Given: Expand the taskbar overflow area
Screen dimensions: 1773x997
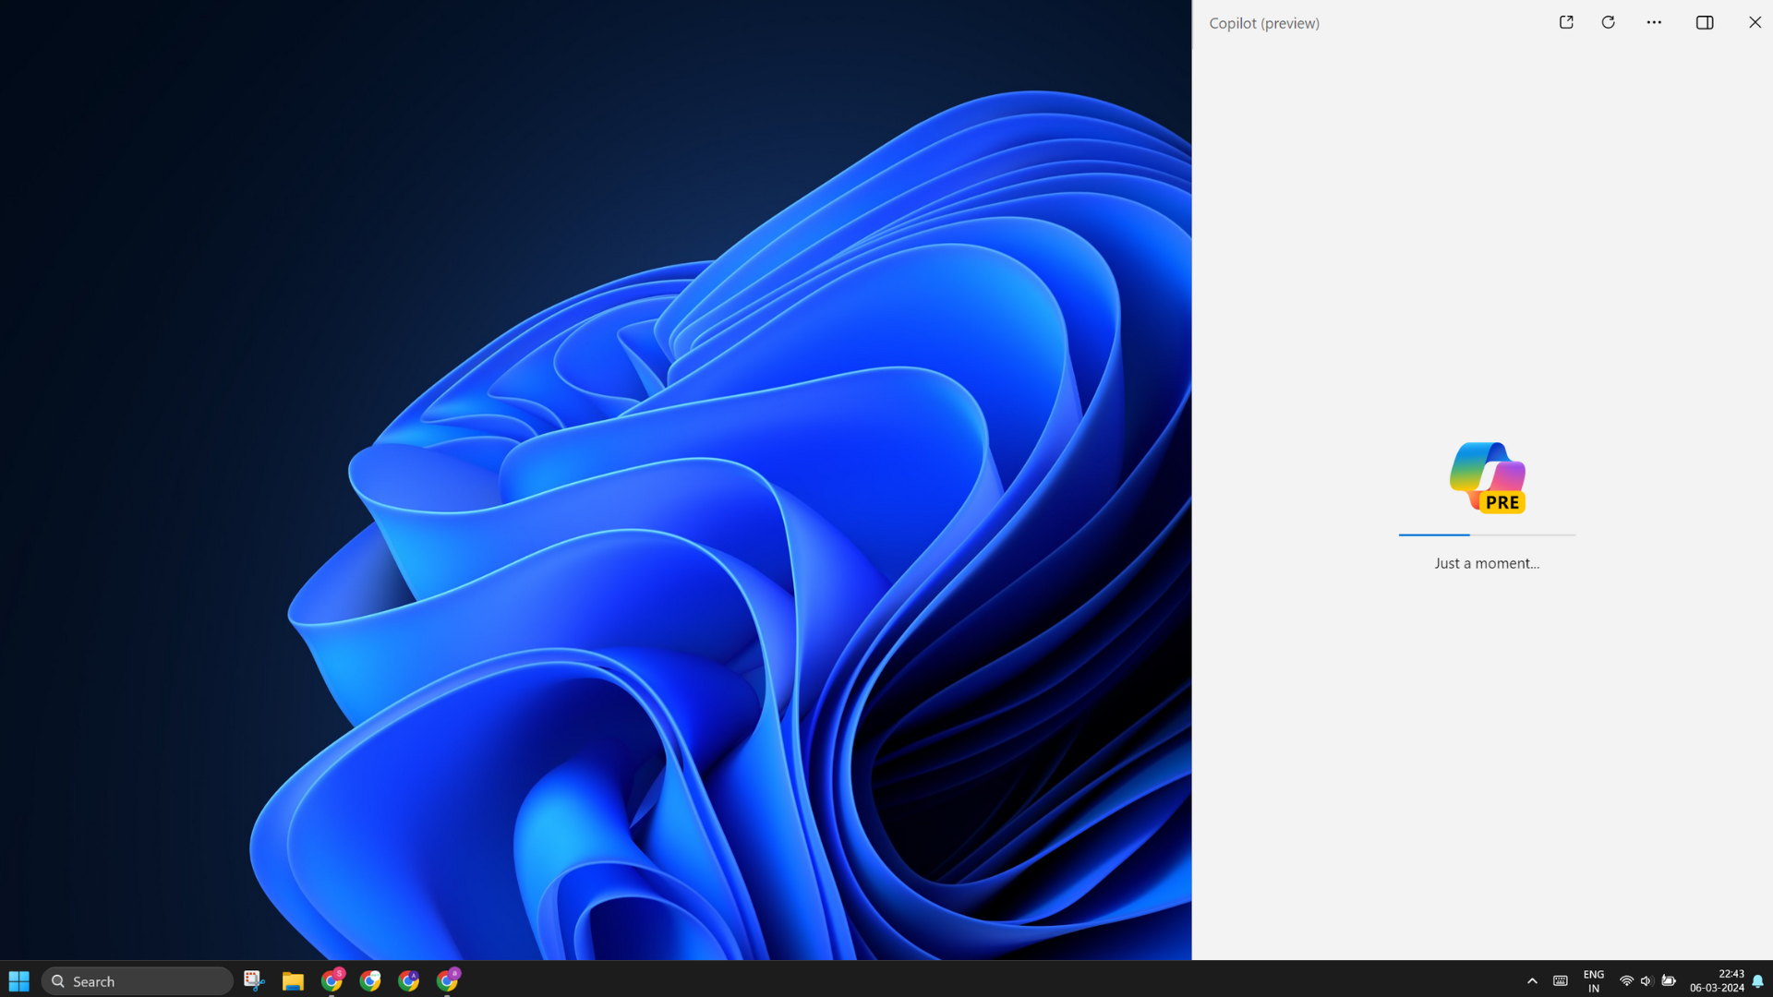Looking at the screenshot, I should (1532, 980).
